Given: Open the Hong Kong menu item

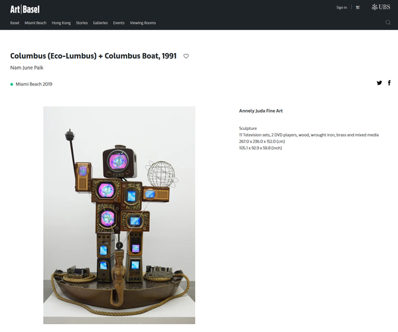Looking at the screenshot, I should click(x=61, y=23).
